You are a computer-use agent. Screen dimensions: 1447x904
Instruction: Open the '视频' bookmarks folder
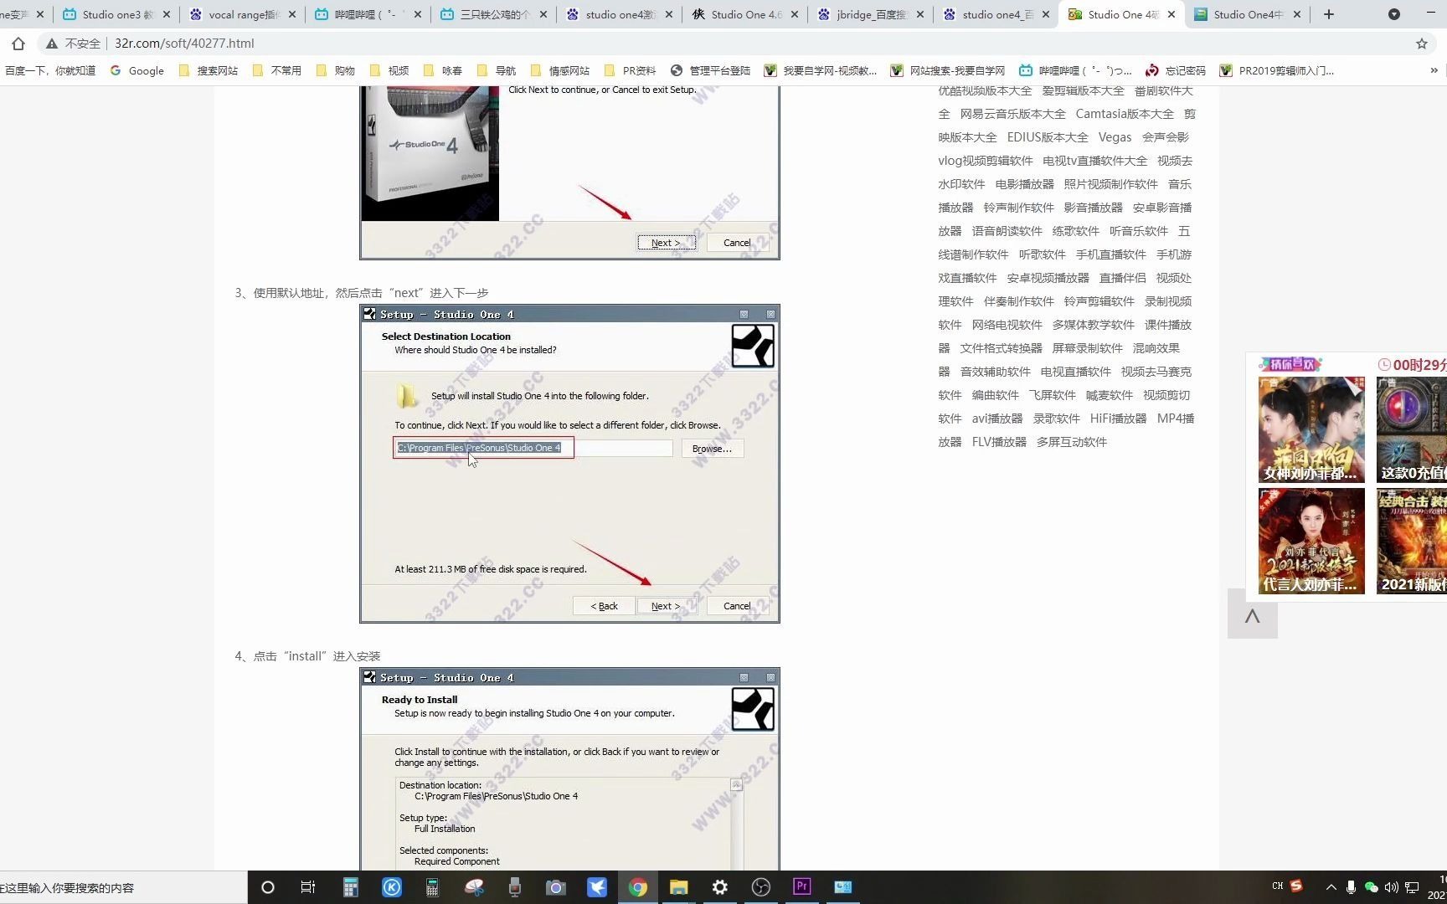point(389,70)
